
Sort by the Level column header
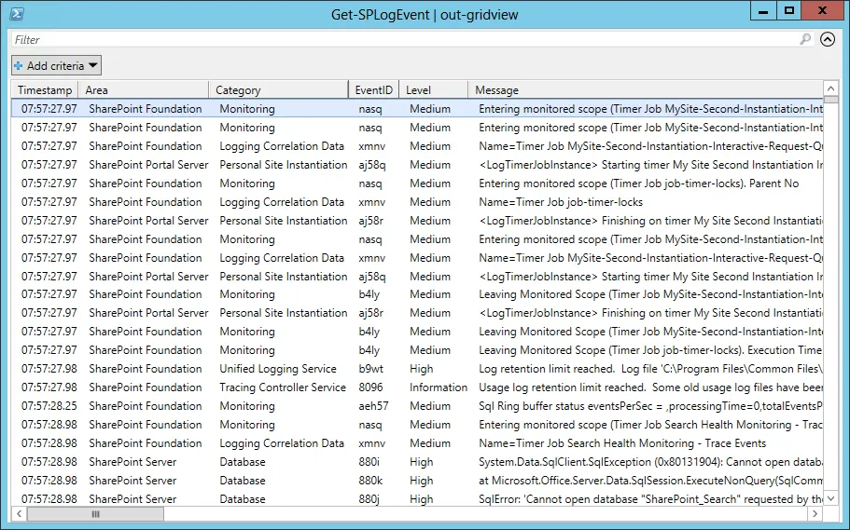434,89
